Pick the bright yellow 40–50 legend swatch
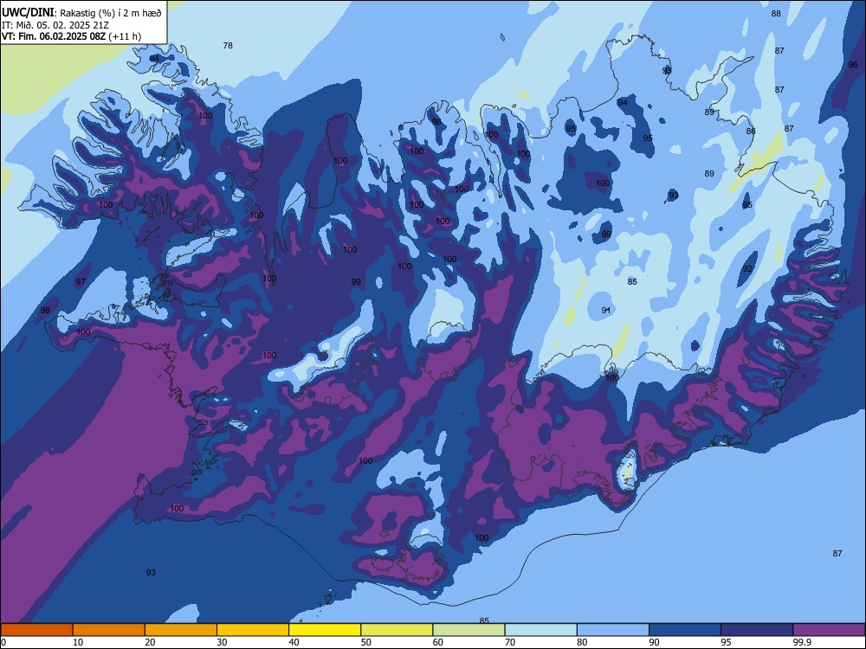The width and height of the screenshot is (866, 649). point(325,630)
